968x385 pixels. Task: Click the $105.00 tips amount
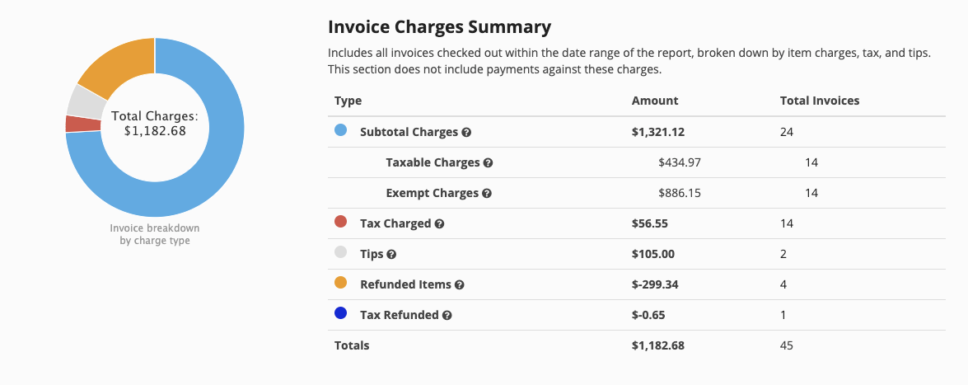tap(653, 254)
